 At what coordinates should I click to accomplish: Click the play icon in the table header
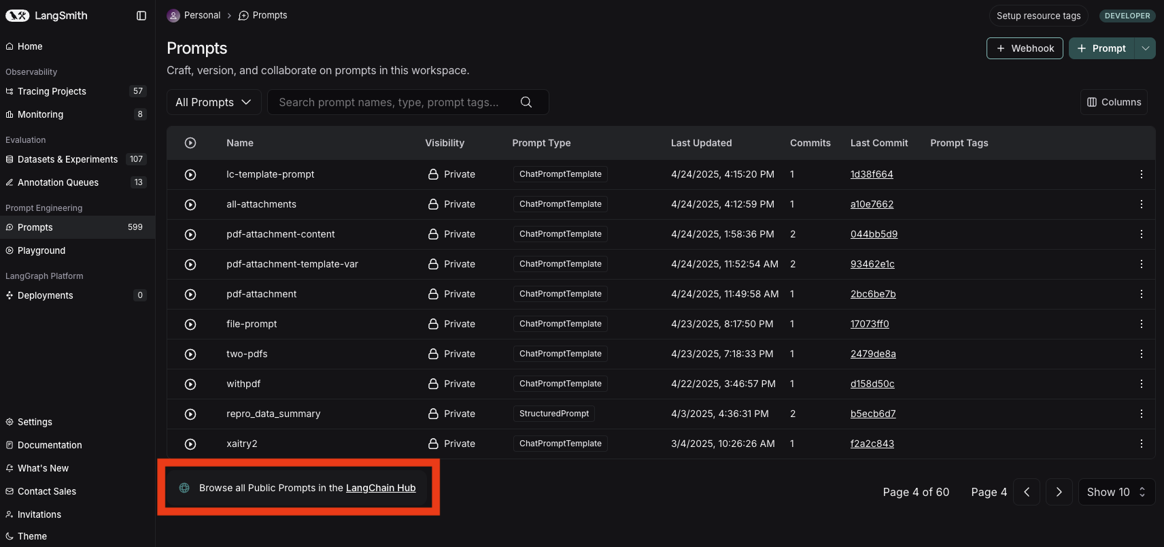tap(190, 143)
